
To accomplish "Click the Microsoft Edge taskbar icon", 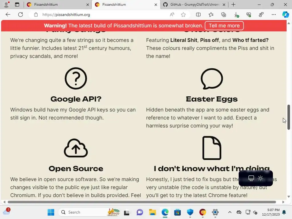I will pyautogui.click(x=165, y=212).
